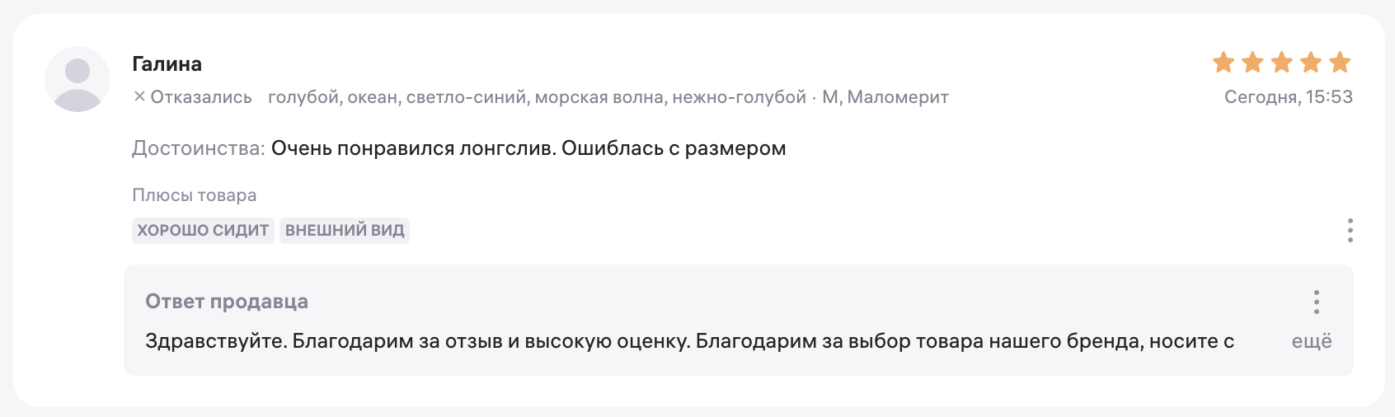The height and width of the screenshot is (417, 1395).
Task: Click the review date "Сегодня, 15:53"
Action: tap(1288, 97)
